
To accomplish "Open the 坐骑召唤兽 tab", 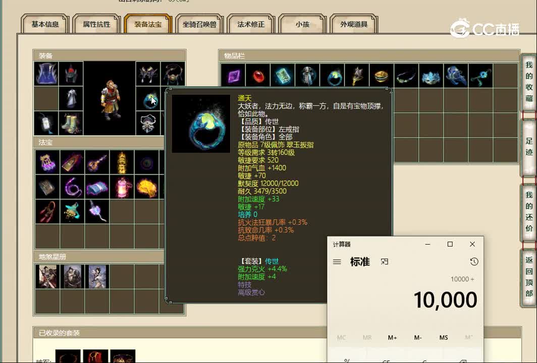I will [x=199, y=24].
